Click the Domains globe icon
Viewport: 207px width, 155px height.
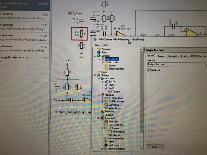[99, 56]
